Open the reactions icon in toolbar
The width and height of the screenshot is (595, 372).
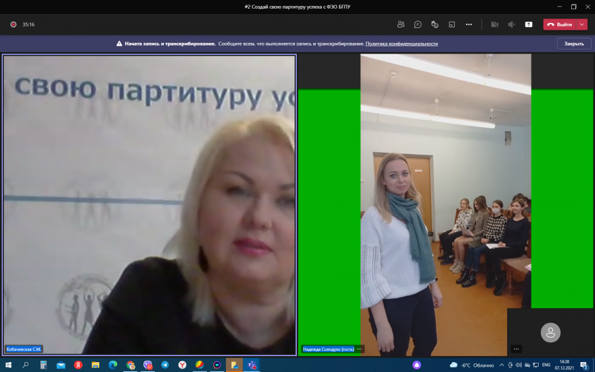pyautogui.click(x=435, y=24)
